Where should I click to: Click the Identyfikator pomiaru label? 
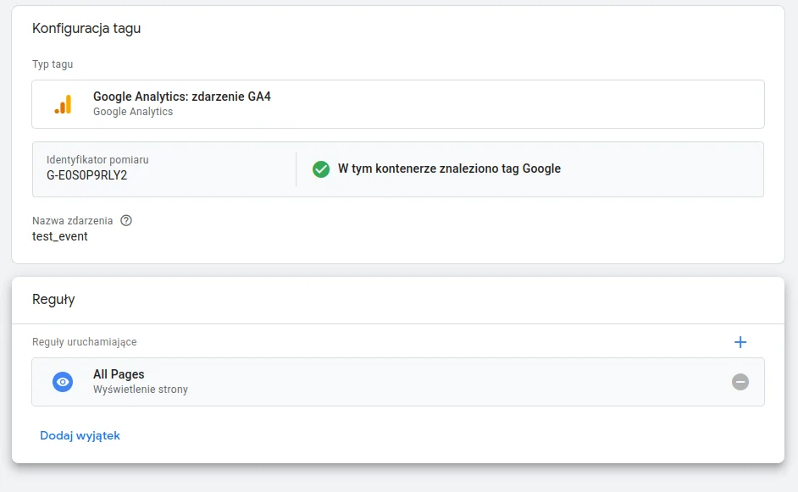coord(97,159)
